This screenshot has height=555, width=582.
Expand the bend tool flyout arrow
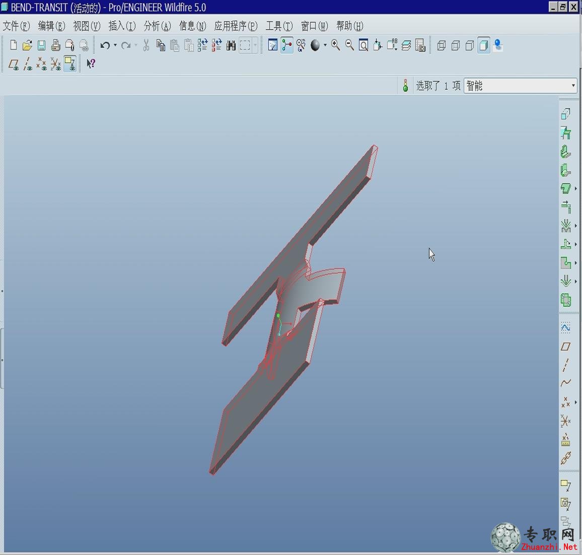575,226
